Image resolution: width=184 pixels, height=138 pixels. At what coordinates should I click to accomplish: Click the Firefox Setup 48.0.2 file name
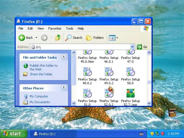click(87, 81)
